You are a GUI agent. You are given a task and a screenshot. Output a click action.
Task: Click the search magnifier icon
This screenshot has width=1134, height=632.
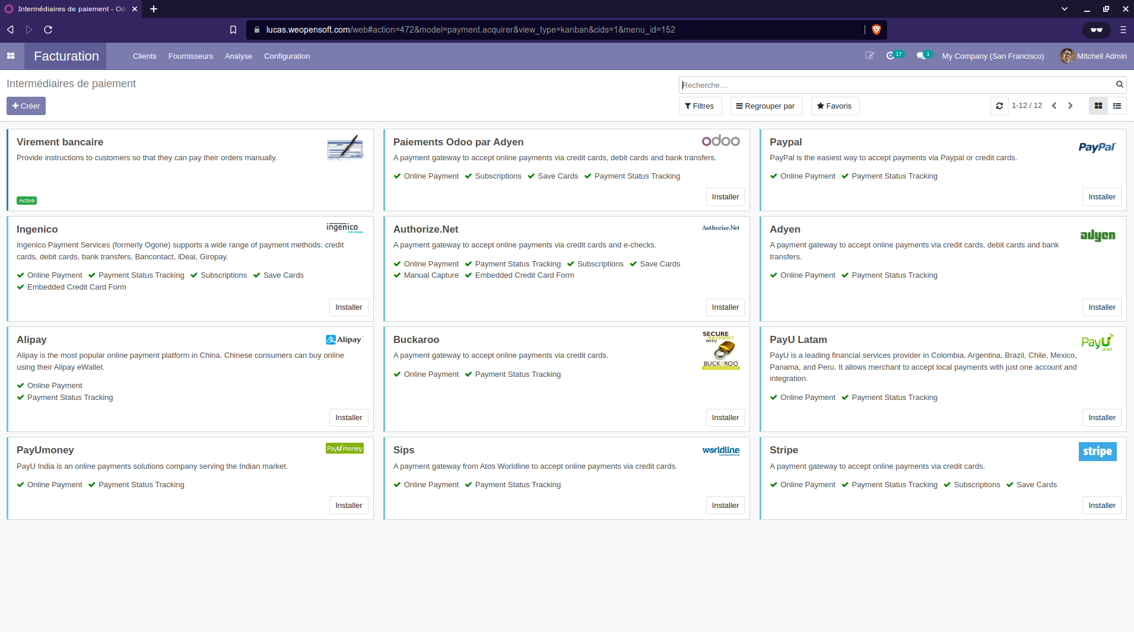click(x=1120, y=85)
